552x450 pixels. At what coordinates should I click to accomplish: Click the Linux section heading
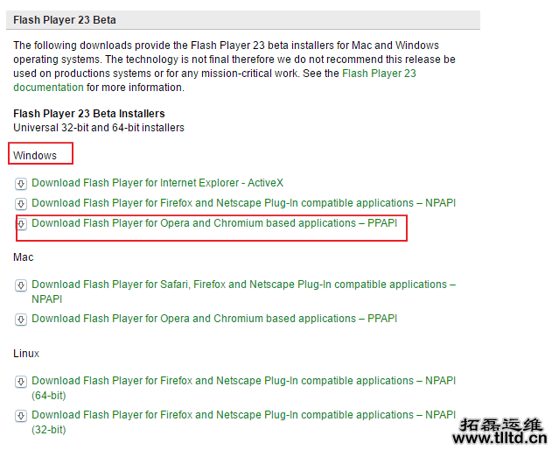click(x=26, y=354)
